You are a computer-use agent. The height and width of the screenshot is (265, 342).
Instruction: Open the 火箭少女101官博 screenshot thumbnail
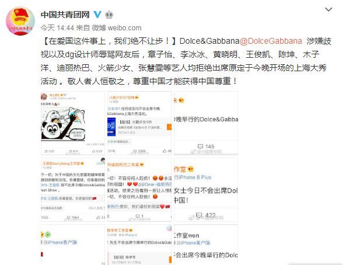tap(139, 123)
